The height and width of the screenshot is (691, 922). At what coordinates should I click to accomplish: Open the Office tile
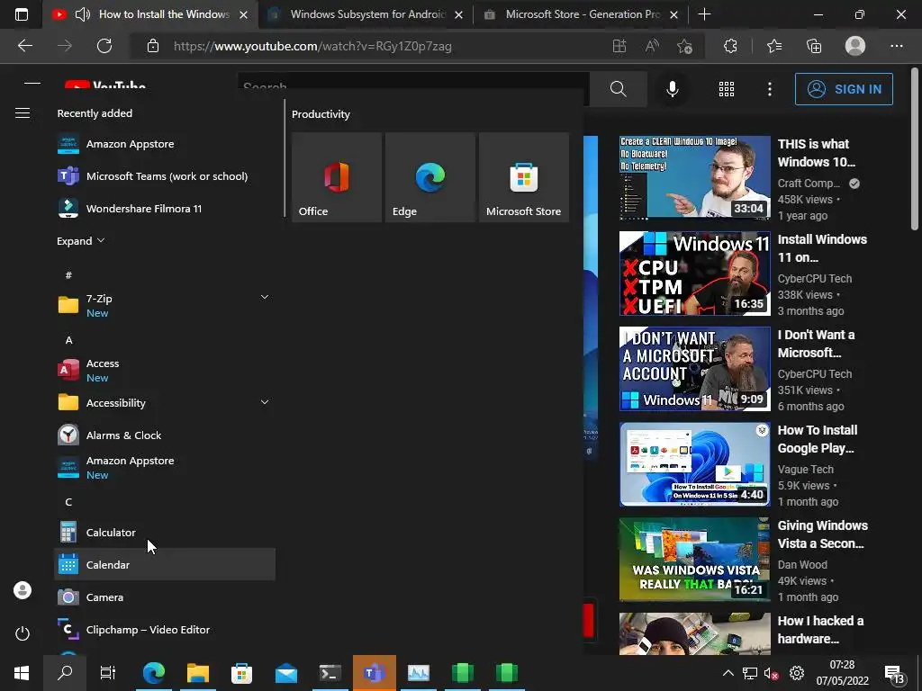click(x=337, y=177)
